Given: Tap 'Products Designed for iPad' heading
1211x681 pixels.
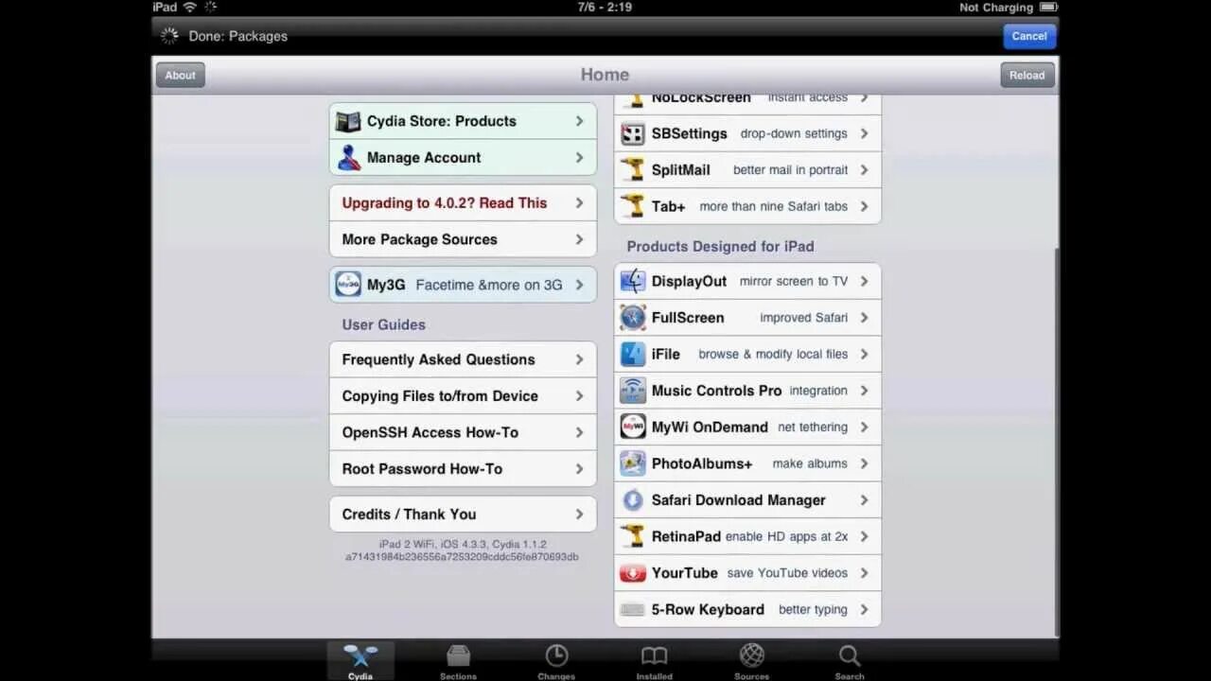Looking at the screenshot, I should [720, 246].
